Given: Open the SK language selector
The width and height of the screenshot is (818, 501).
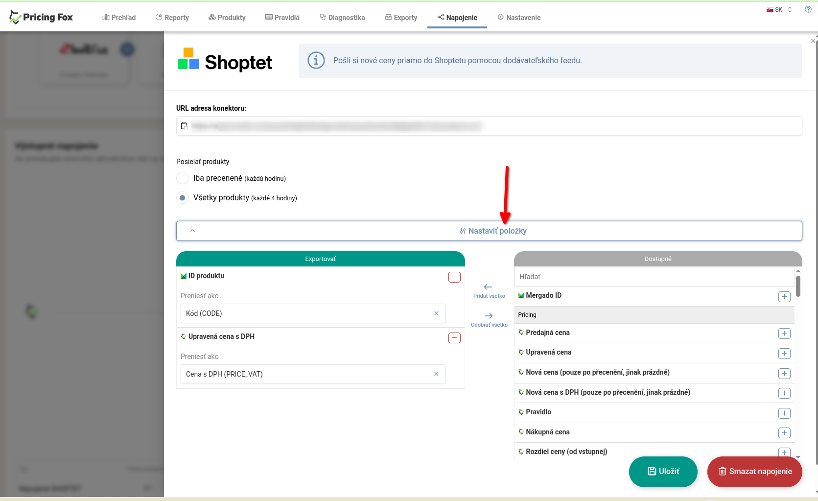Looking at the screenshot, I should coord(779,10).
